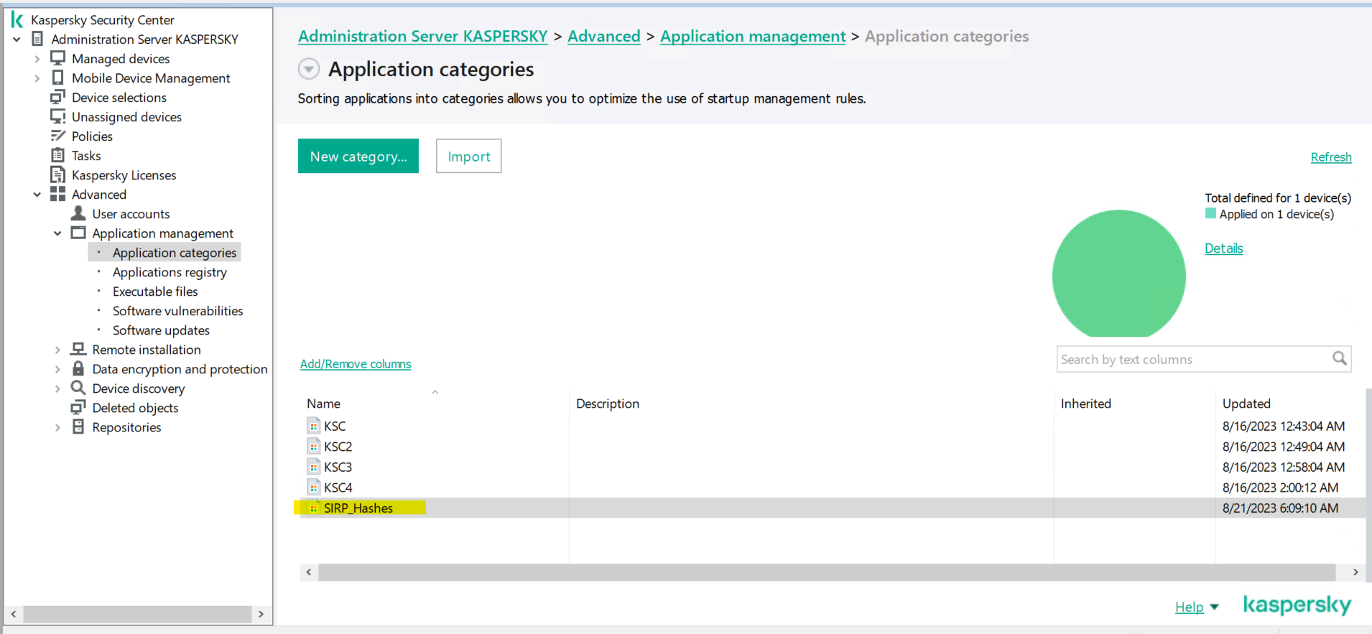Click the KSC3 category file icon
The image size is (1372, 634).
click(313, 467)
